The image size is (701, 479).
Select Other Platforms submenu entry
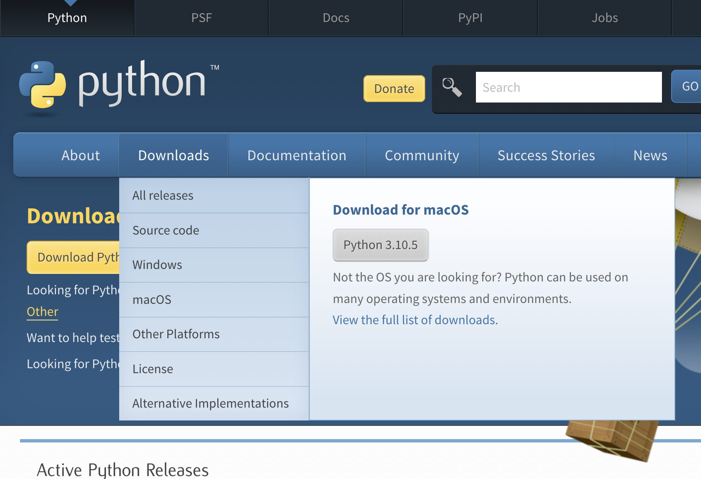point(214,334)
